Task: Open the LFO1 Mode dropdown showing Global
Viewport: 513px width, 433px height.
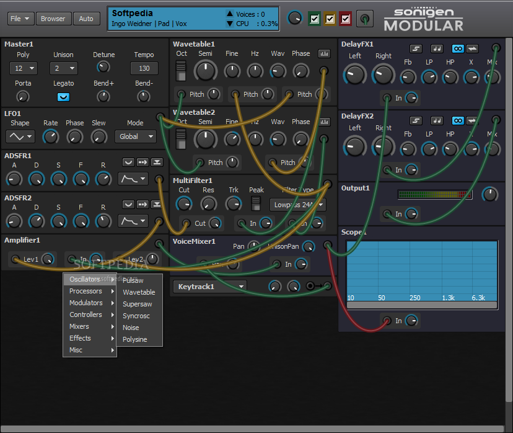Action: (136, 136)
